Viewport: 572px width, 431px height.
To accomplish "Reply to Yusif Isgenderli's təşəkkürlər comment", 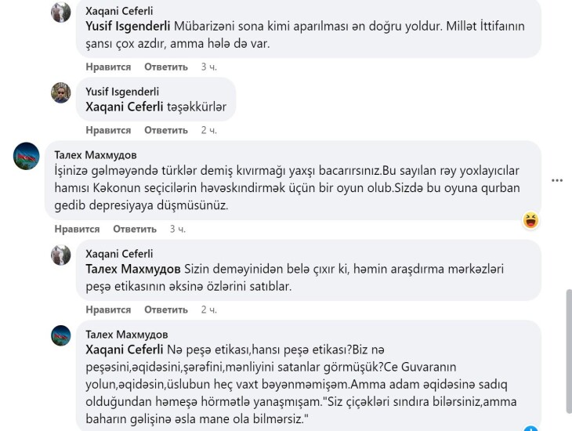I will click(166, 130).
